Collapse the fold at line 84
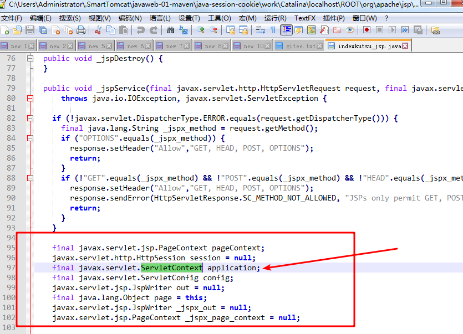This screenshot has width=463, height=334. [30, 138]
